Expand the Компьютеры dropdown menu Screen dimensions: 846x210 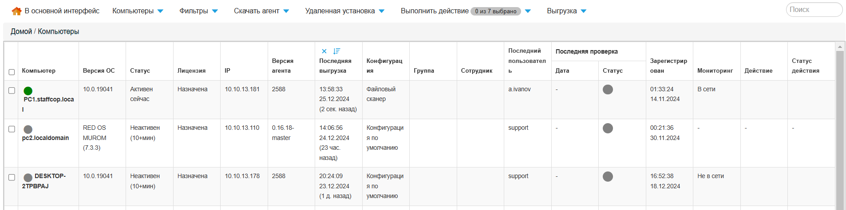(138, 11)
